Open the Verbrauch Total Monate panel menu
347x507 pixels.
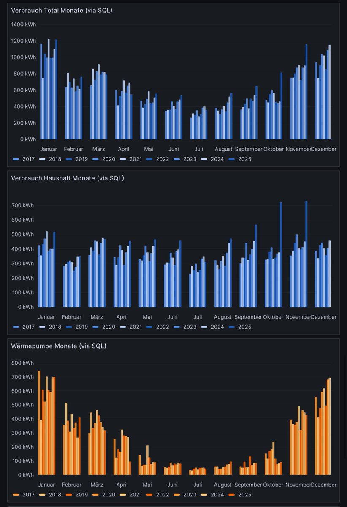point(333,10)
